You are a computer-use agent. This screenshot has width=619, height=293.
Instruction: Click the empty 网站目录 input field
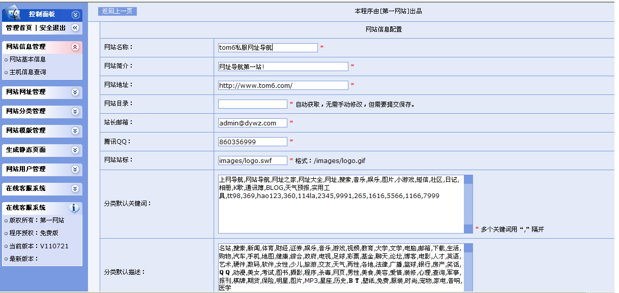coord(252,104)
